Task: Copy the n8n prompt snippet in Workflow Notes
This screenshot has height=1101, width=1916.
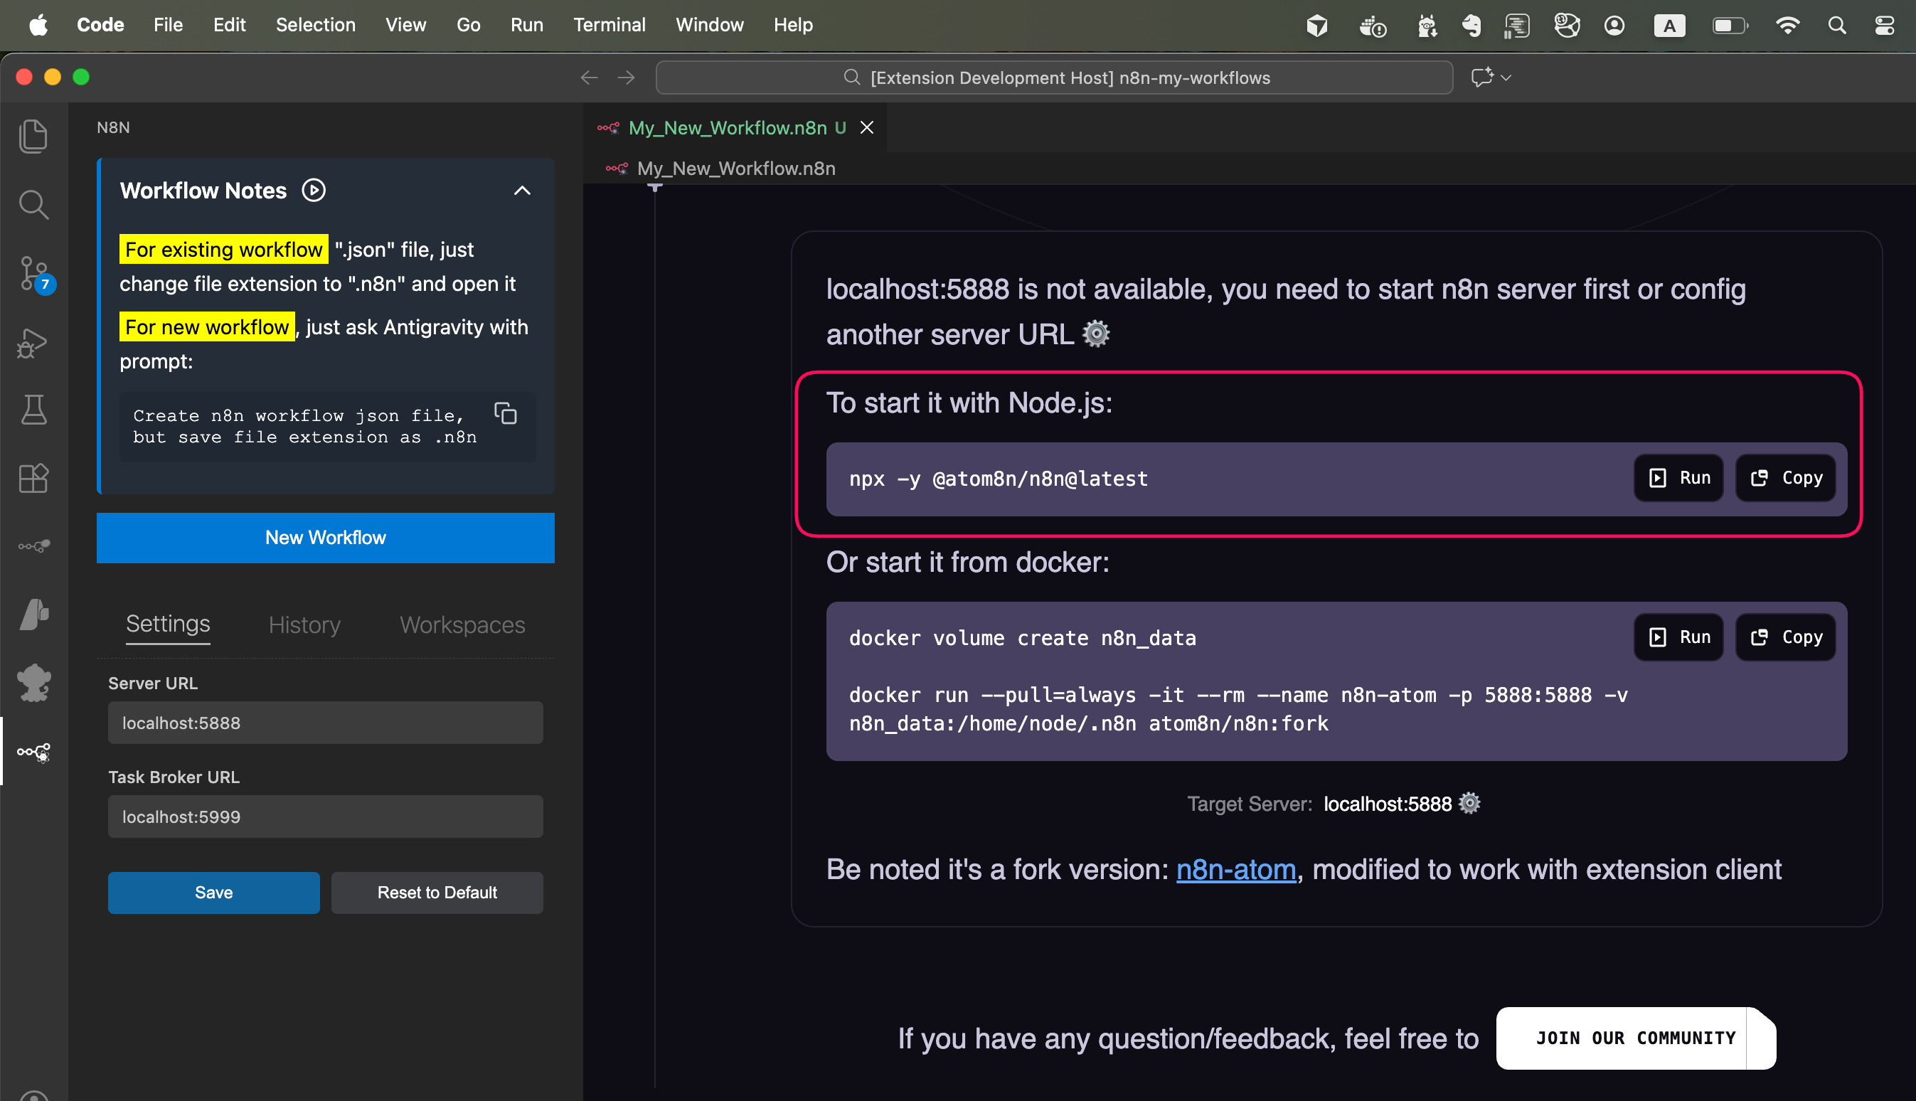Action: coord(504,413)
